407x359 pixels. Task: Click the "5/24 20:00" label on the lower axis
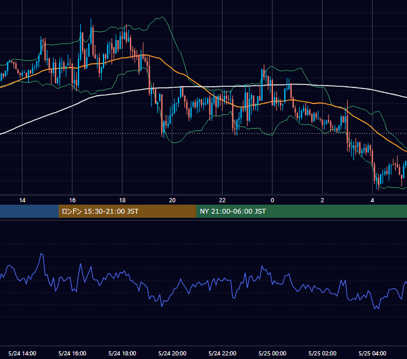point(172,353)
